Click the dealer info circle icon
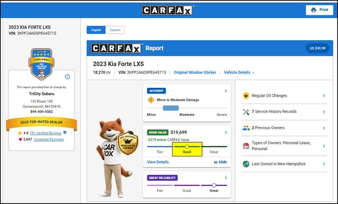338x204 pixels. tap(68, 77)
